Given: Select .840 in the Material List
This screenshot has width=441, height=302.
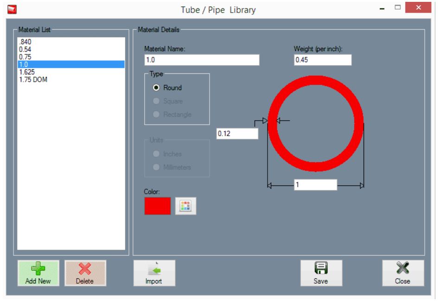Looking at the screenshot, I should (x=71, y=42).
